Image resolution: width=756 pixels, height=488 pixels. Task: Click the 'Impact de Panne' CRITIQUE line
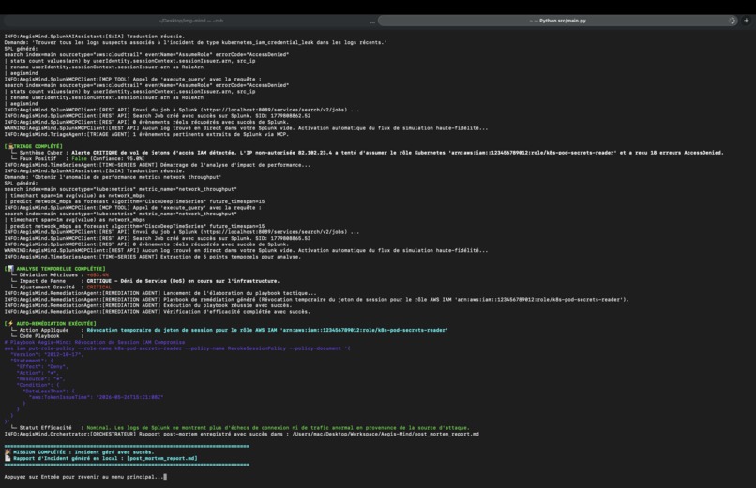pyautogui.click(x=145, y=281)
